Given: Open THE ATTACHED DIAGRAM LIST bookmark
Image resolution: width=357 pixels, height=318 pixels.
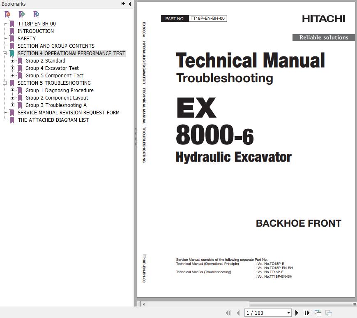Looking at the screenshot, I should [x=53, y=120].
